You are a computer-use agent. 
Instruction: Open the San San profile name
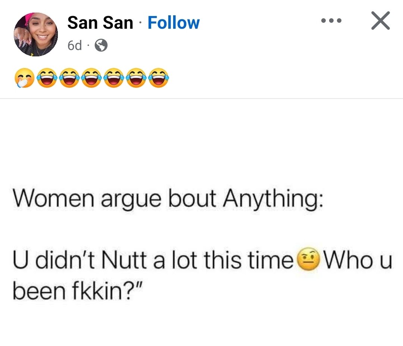[x=100, y=23]
